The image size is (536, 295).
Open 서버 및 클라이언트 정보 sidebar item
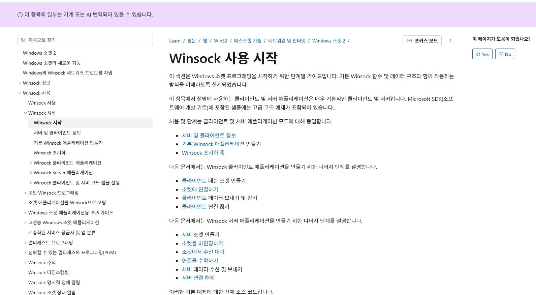point(57,133)
